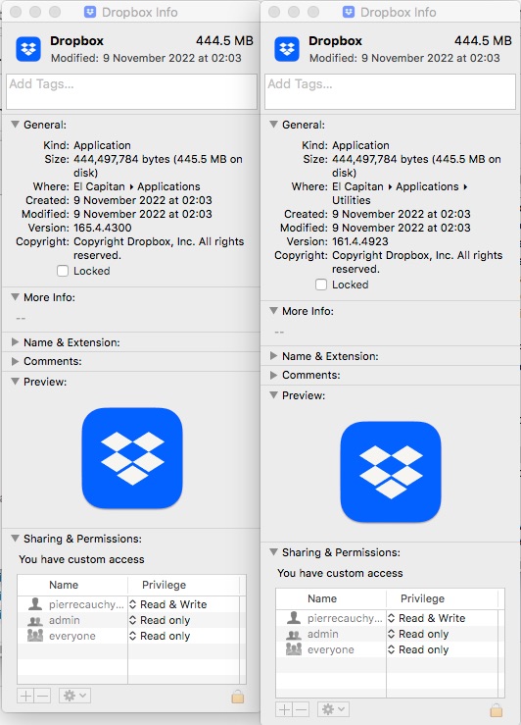
Task: Click Kind: Application value in right window
Action: [x=360, y=145]
